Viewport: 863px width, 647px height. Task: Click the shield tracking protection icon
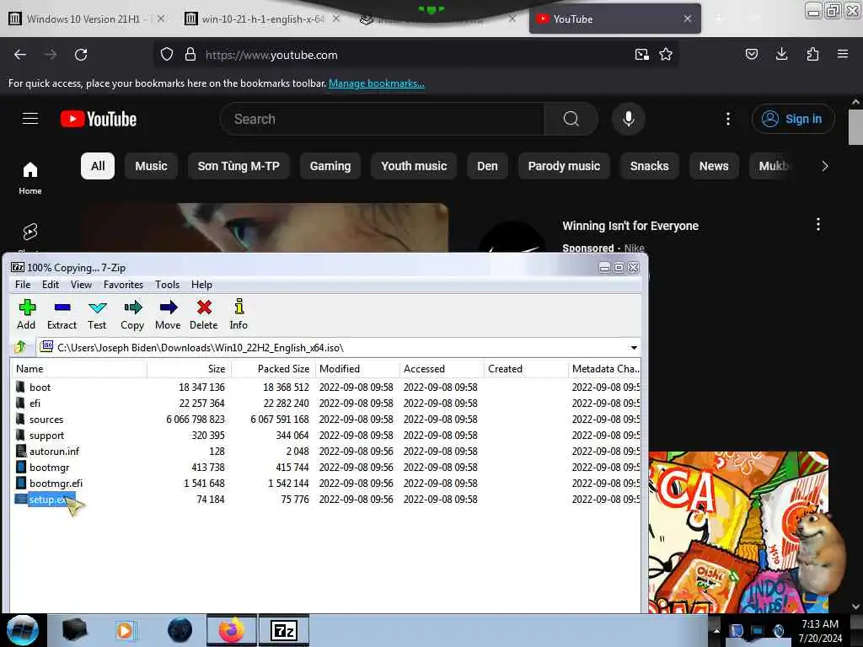pyautogui.click(x=167, y=55)
